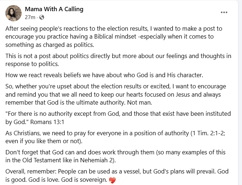Click the '1 Tim. 2:1-2' scripture reference
242x185 pixels.
point(207,133)
